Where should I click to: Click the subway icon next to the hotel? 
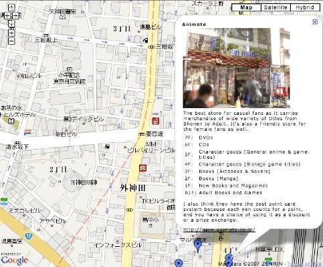tap(28, 131)
